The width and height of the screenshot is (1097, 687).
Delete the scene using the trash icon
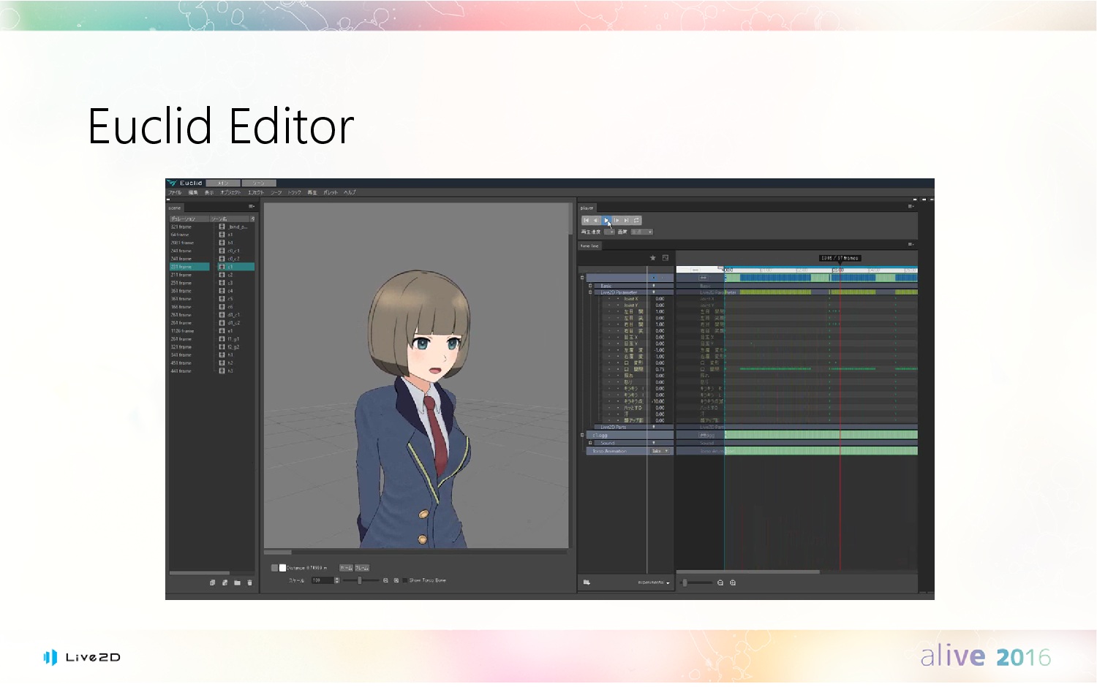[249, 582]
